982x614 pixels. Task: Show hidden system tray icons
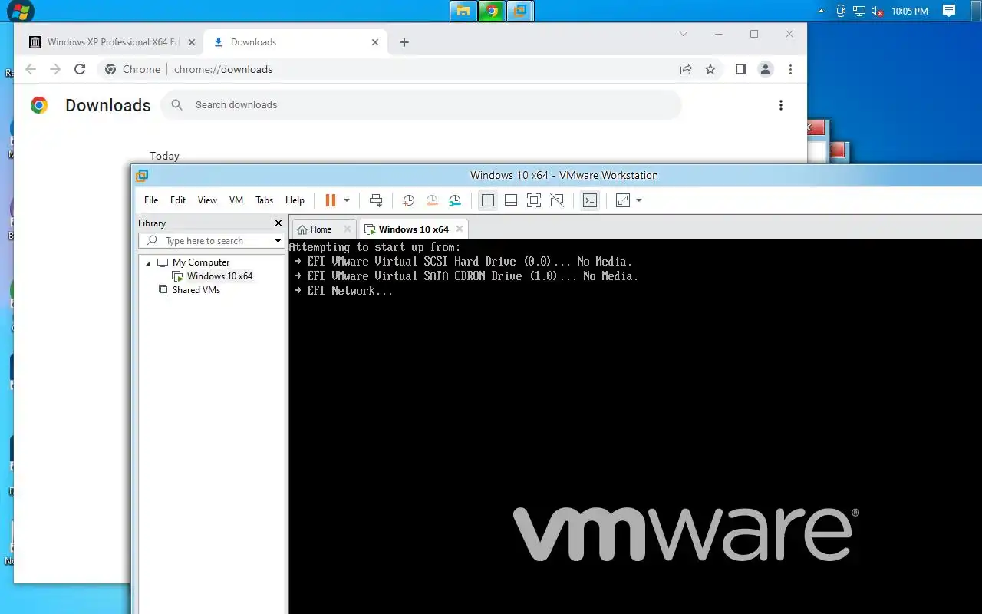[x=822, y=11]
